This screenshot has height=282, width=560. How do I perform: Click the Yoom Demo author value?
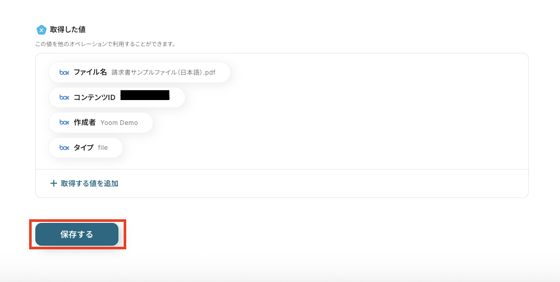[119, 123]
